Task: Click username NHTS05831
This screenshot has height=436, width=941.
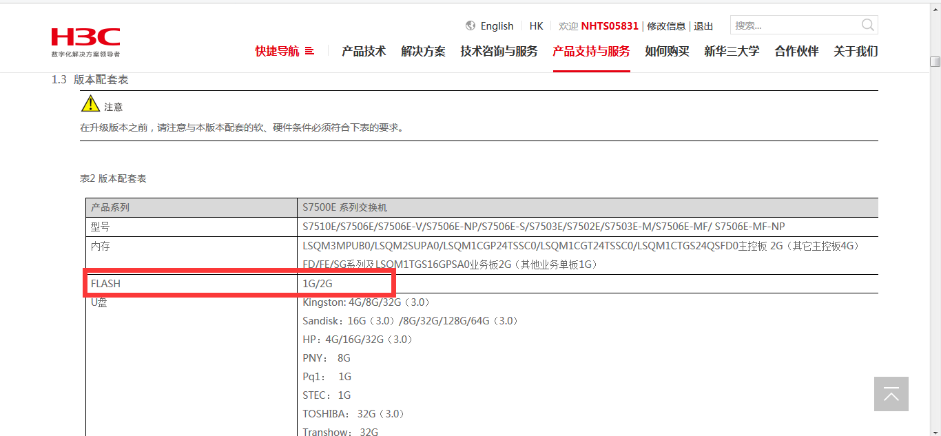Action: pos(610,25)
